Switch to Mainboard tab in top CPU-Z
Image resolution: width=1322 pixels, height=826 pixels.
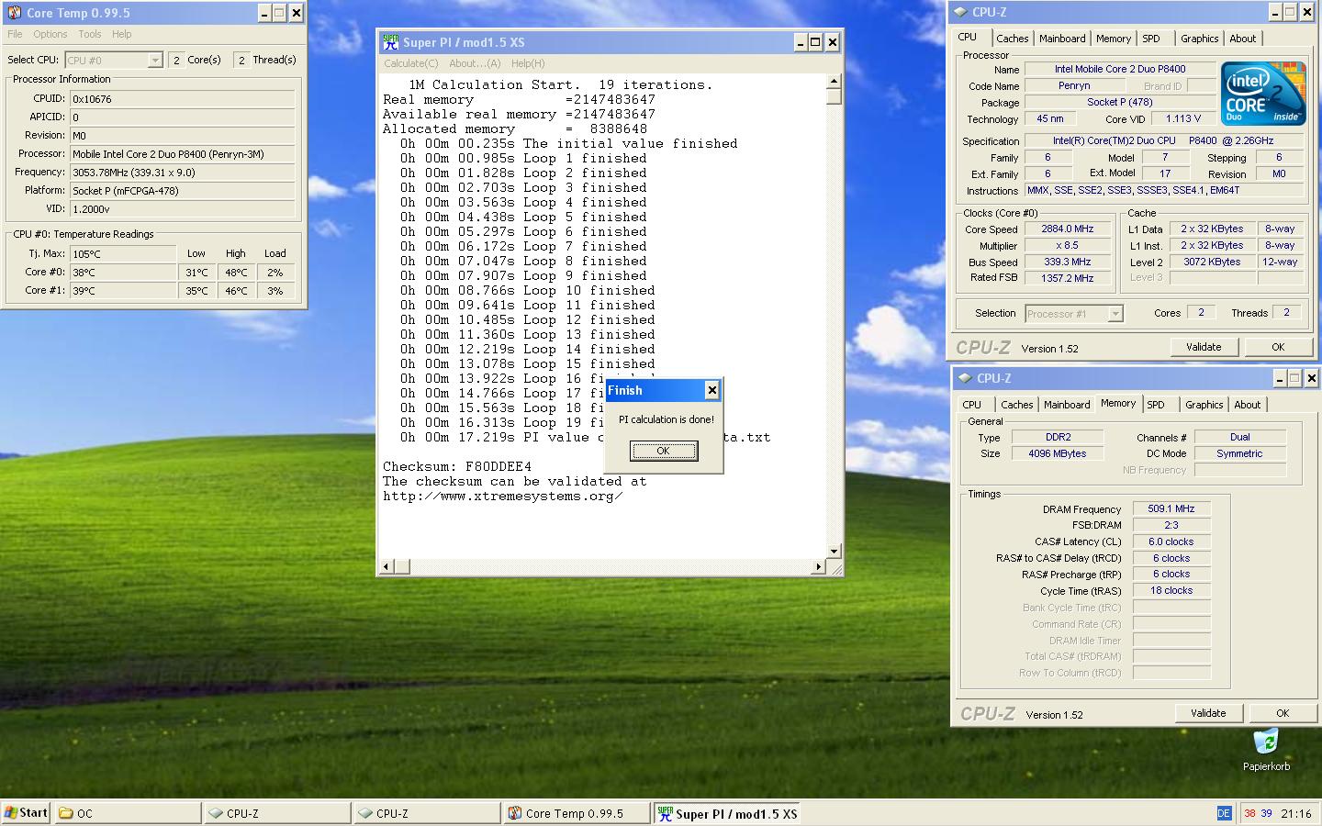1062,39
